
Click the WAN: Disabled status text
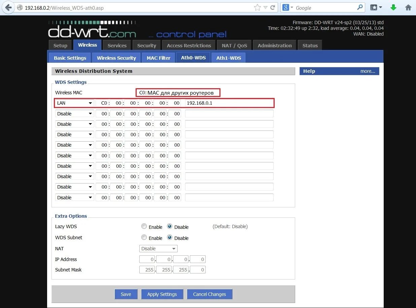[369, 34]
